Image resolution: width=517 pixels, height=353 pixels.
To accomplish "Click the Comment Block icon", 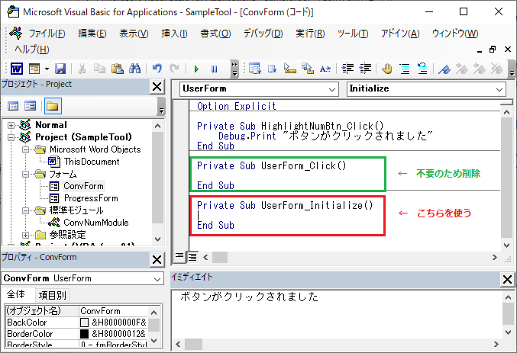I will (405, 69).
